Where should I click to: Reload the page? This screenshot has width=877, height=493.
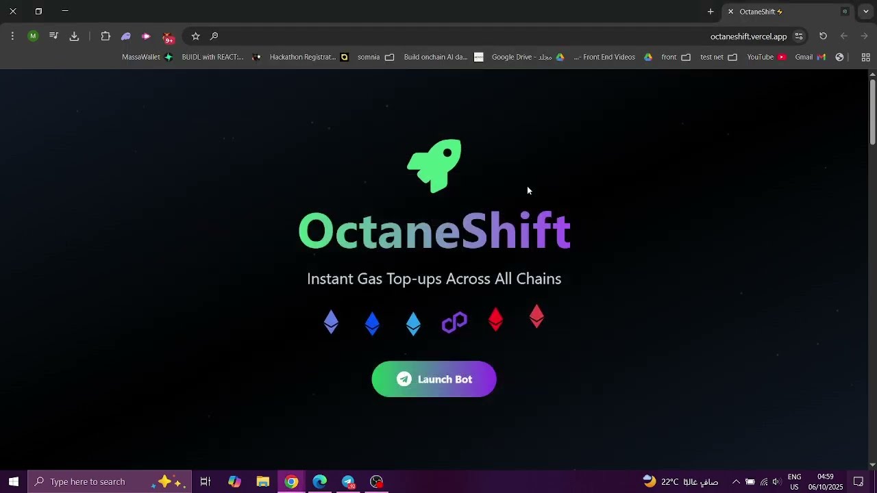click(x=824, y=36)
